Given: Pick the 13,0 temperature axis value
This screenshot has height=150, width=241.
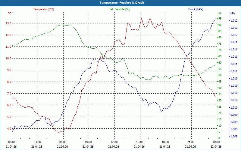Looking at the screenshot, I should coord(9,23).
